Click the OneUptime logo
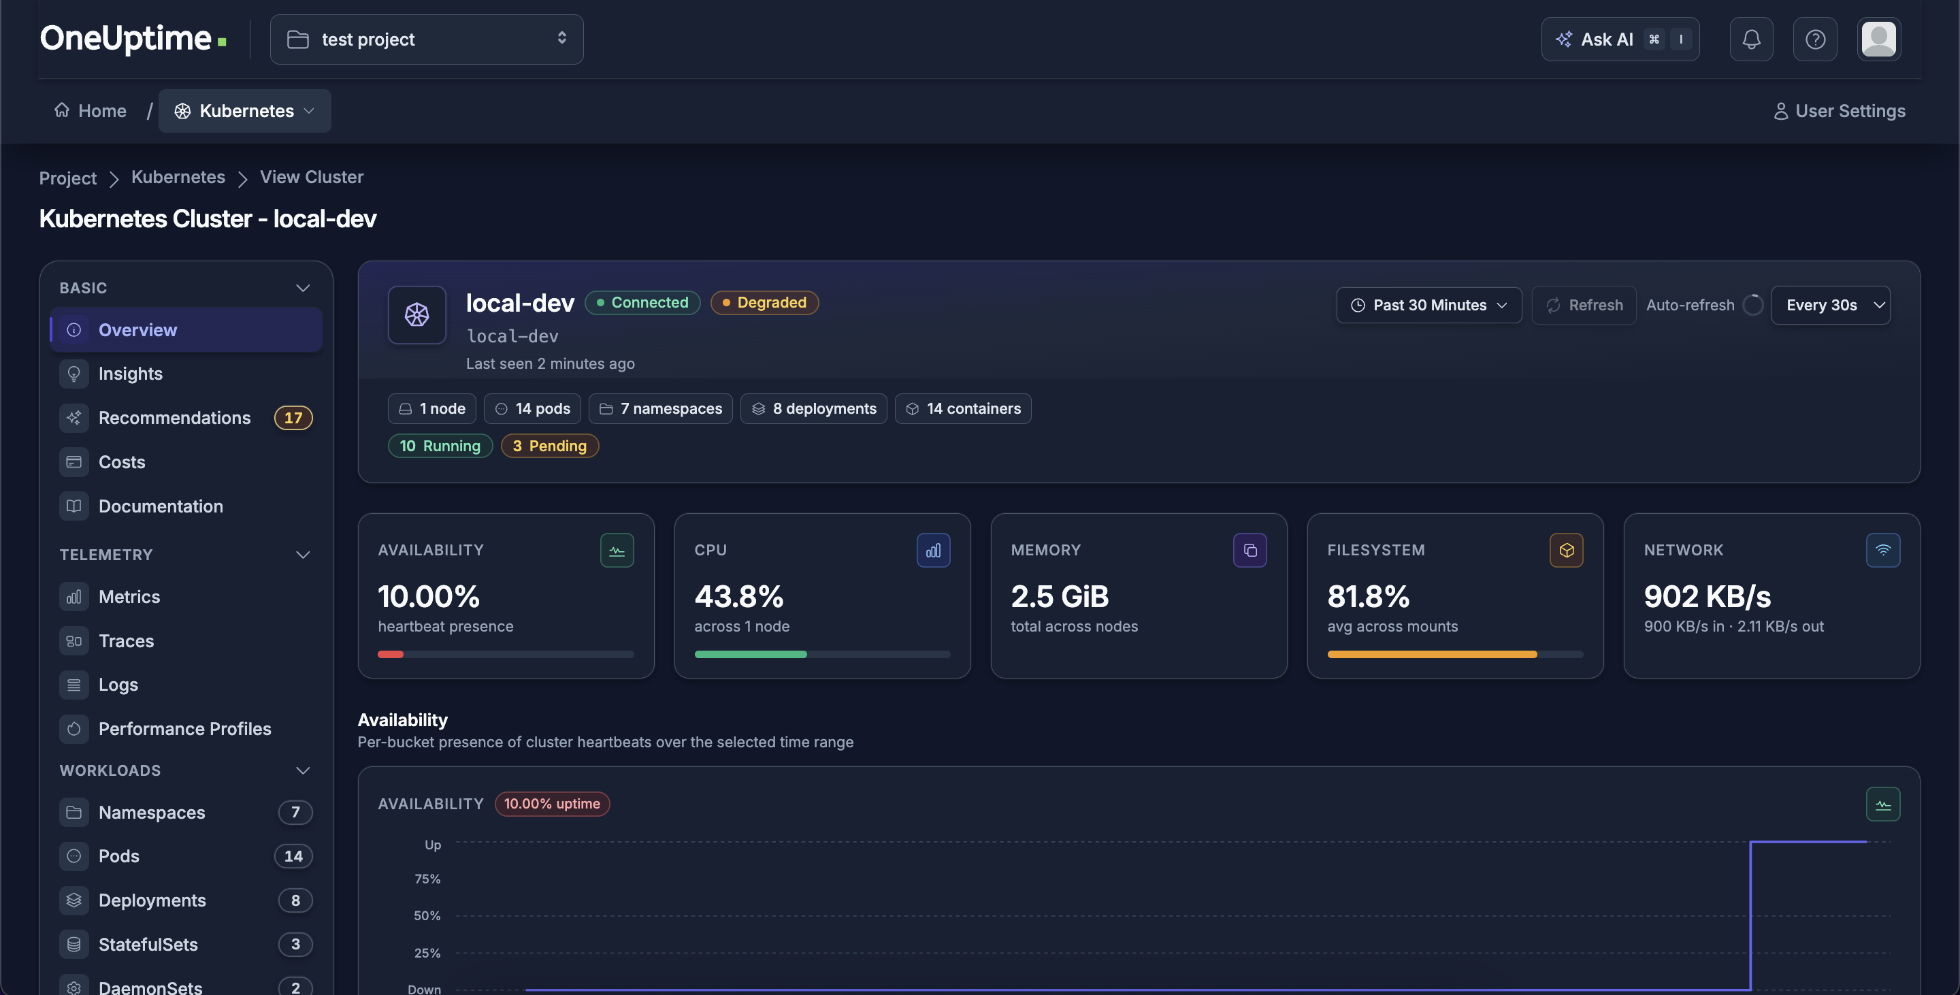This screenshot has height=995, width=1960. [x=133, y=38]
